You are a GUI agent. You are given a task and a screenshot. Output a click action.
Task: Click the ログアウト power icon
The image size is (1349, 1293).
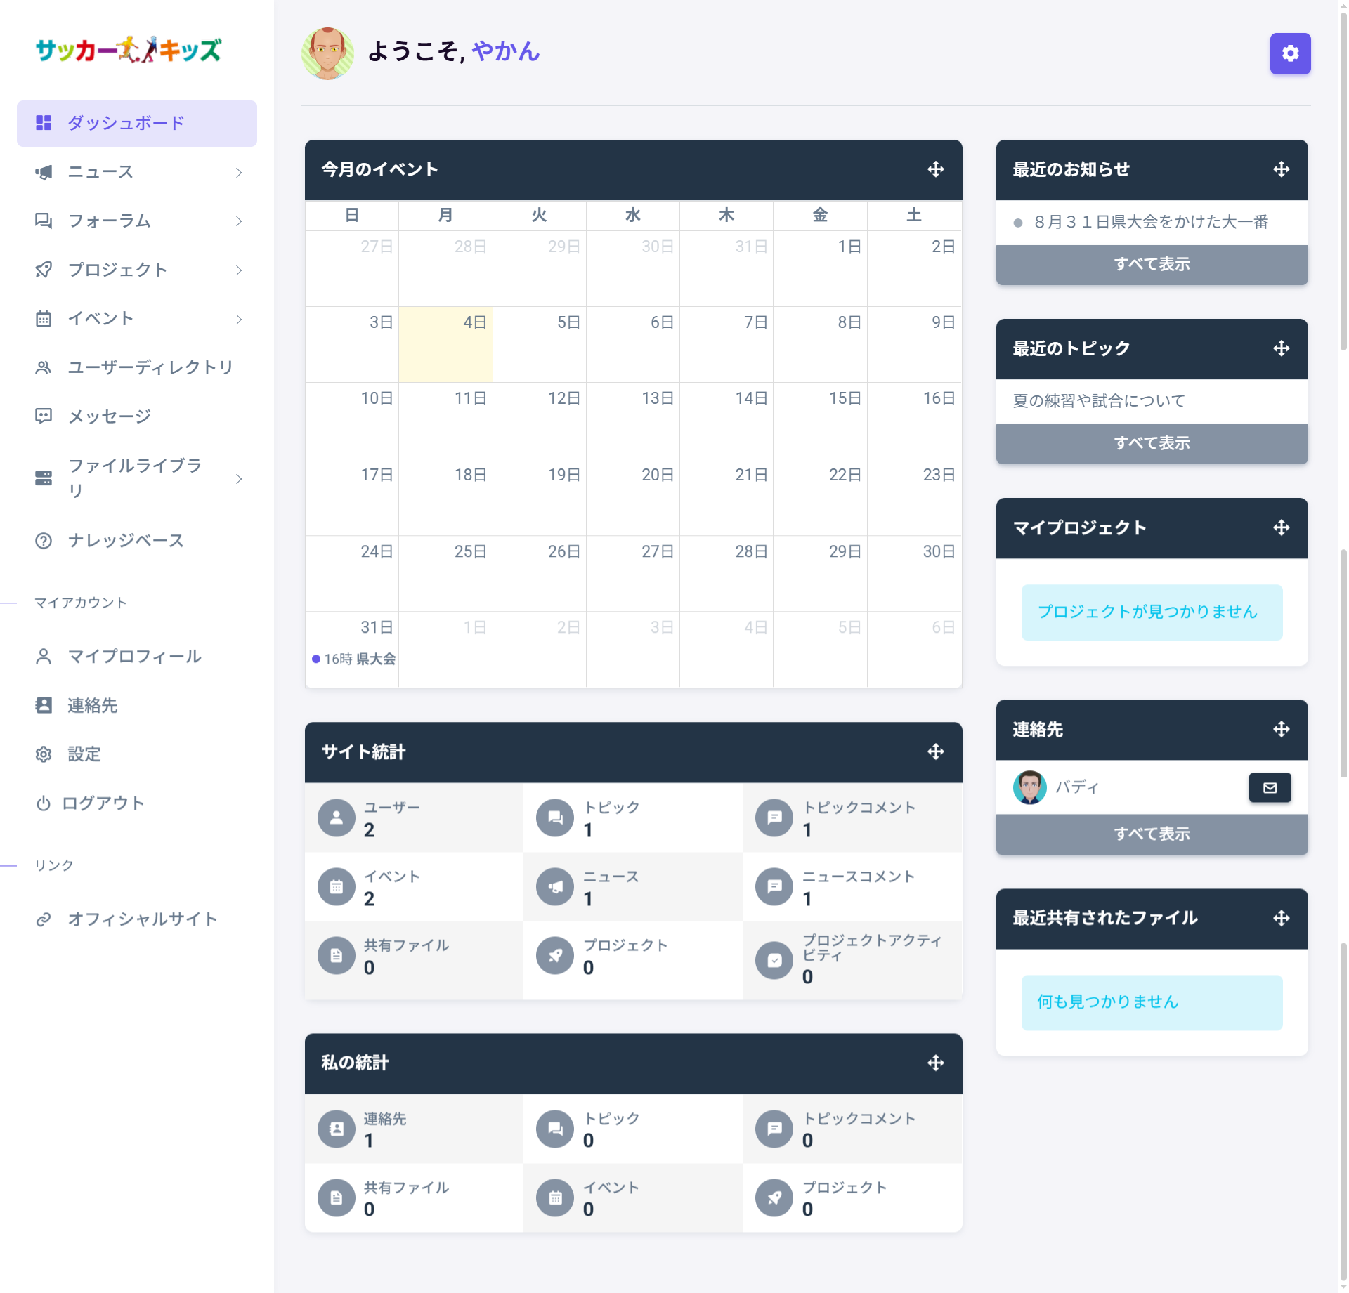coord(44,803)
